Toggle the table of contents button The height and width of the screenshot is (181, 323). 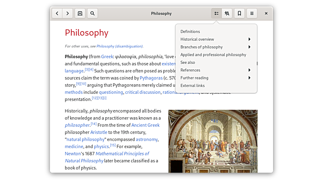coord(216,13)
